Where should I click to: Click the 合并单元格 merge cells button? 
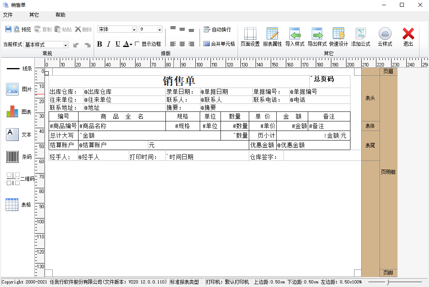click(x=219, y=44)
